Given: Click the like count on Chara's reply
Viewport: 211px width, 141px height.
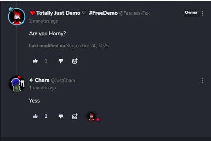Looking at the screenshot, I should tap(46, 116).
